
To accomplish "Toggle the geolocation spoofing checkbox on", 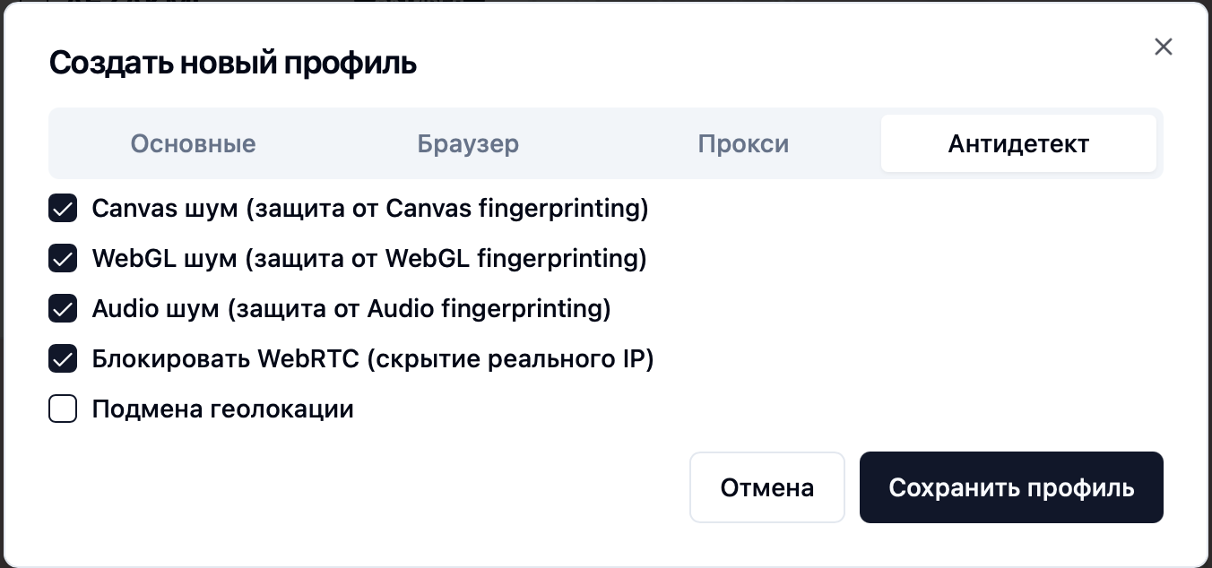I will point(63,409).
